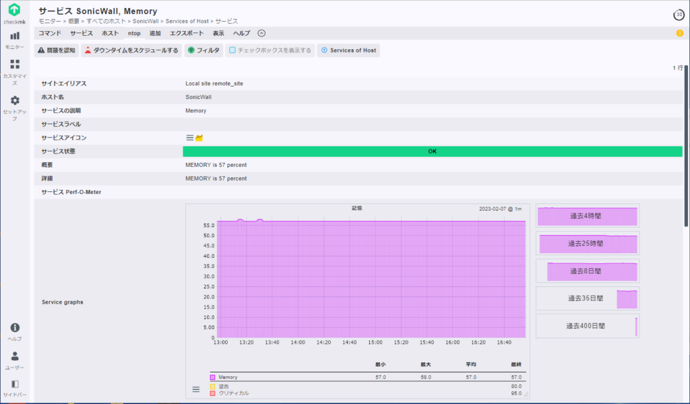Click Schedule downtime (ダウンタイムをスケジュールする) button

pos(131,50)
